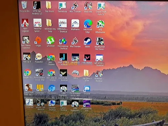
Task: Launch Pro Evolution Soccer 2019
Action: click(39, 73)
